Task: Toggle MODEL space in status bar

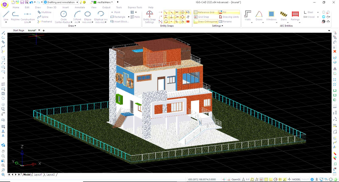Action: pyautogui.click(x=296, y=180)
